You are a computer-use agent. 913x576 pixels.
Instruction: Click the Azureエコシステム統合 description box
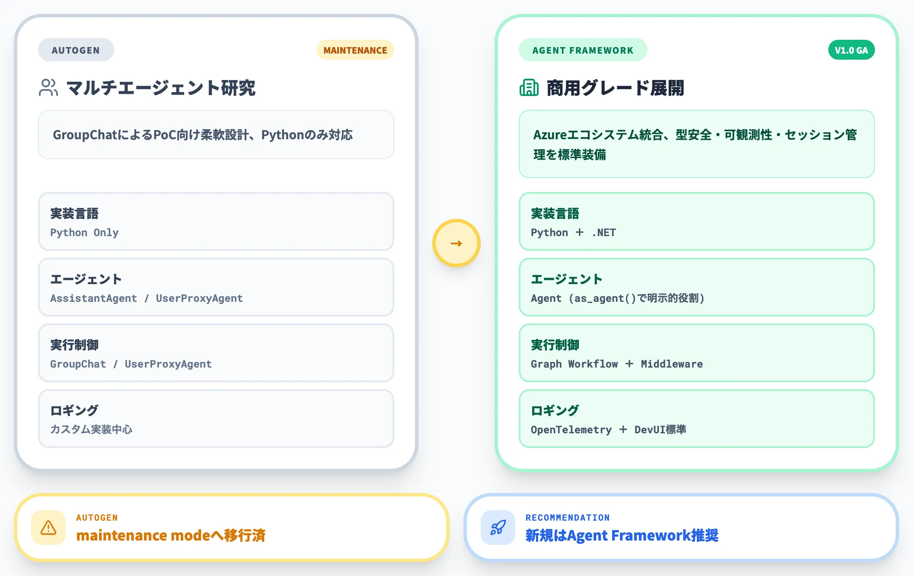(x=697, y=144)
